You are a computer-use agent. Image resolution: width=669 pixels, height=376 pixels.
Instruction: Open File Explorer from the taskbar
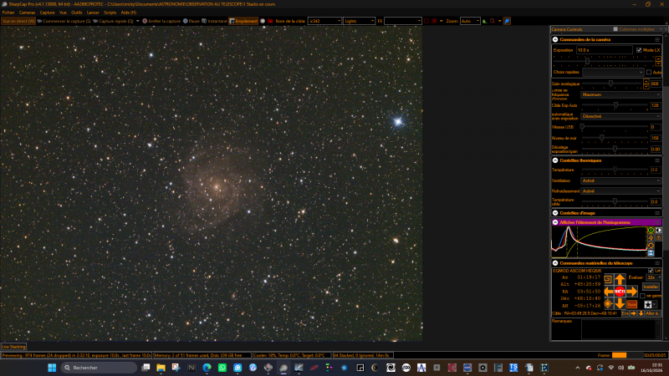click(x=161, y=368)
